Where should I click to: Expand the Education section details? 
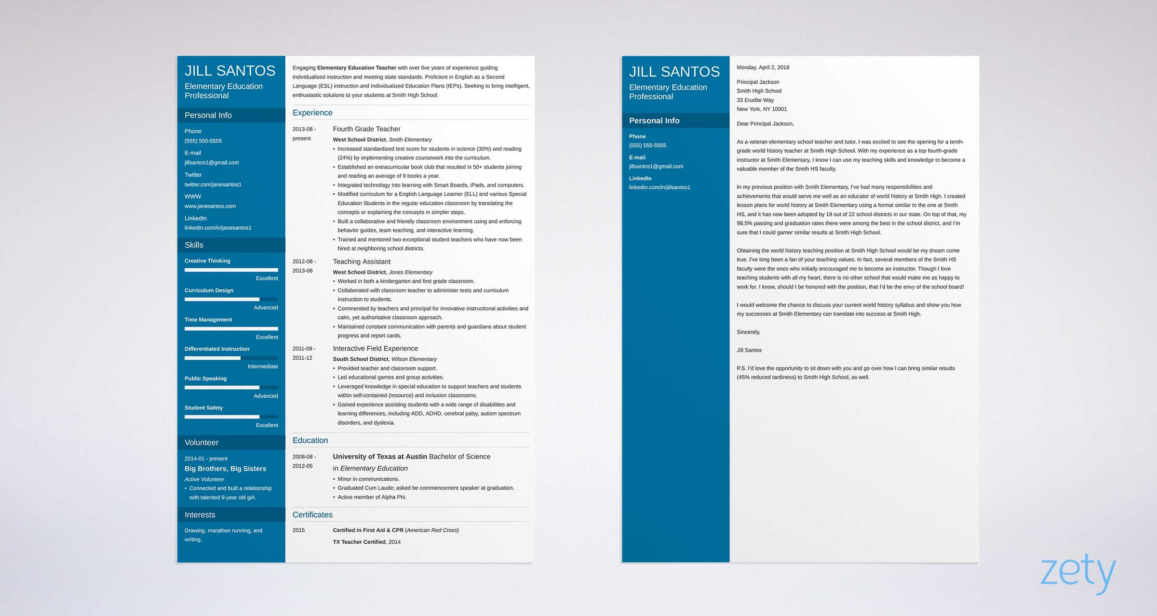point(311,441)
